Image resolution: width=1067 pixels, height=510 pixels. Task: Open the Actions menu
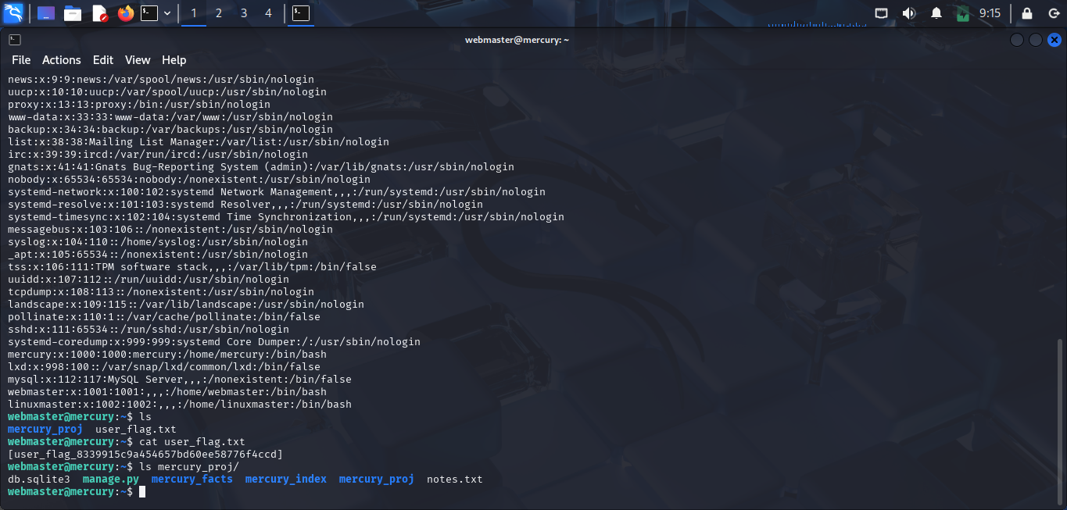pos(62,60)
